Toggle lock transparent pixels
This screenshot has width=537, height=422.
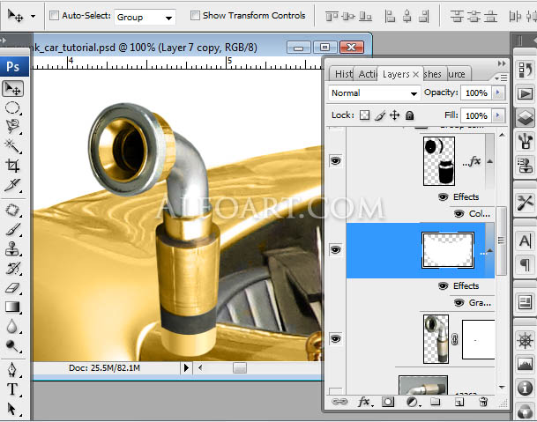point(365,115)
